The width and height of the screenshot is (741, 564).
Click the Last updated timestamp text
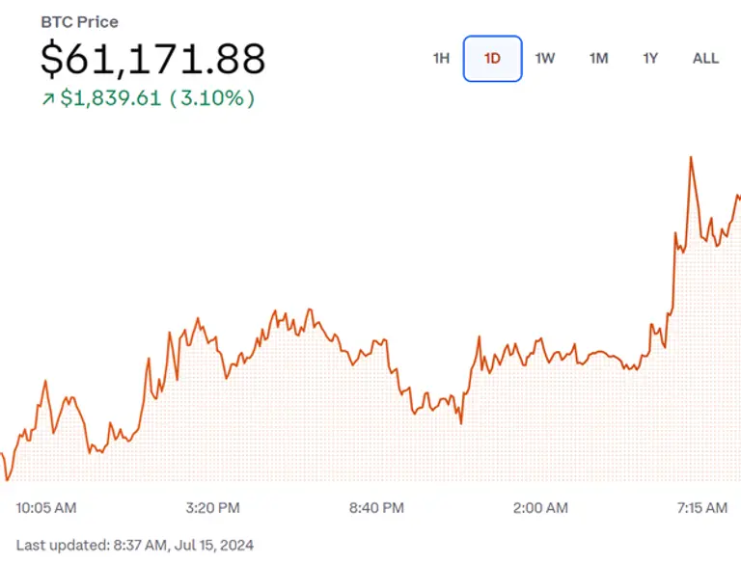[135, 546]
